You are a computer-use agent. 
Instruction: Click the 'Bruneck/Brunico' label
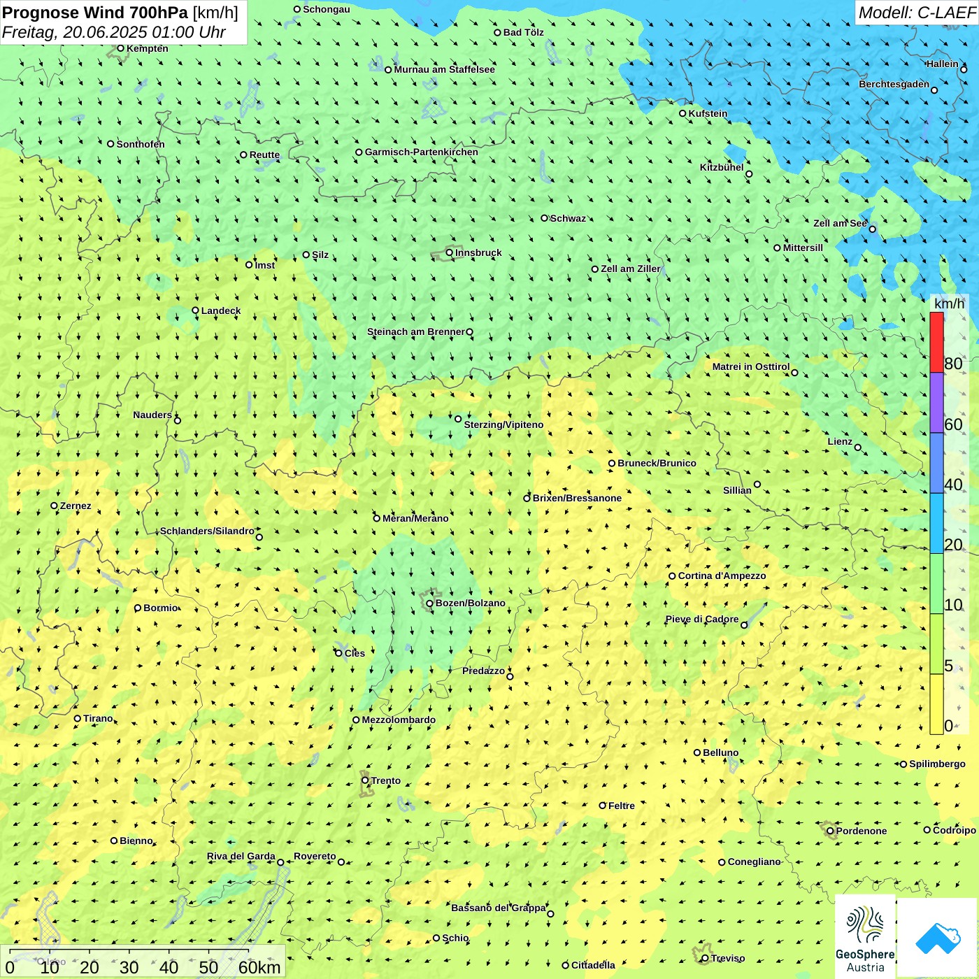[657, 463]
